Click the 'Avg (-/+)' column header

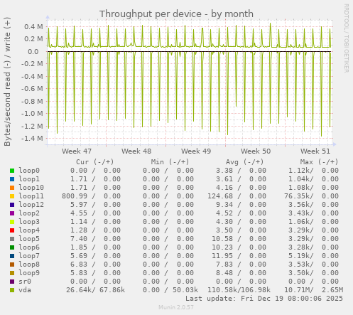(x=244, y=162)
